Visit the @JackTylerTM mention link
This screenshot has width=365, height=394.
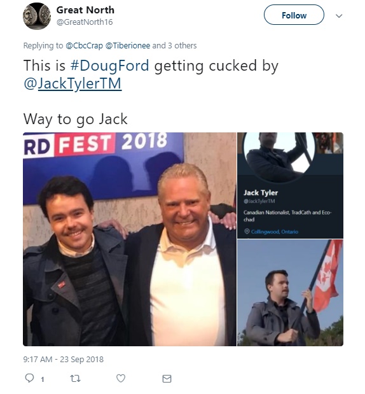(x=72, y=83)
